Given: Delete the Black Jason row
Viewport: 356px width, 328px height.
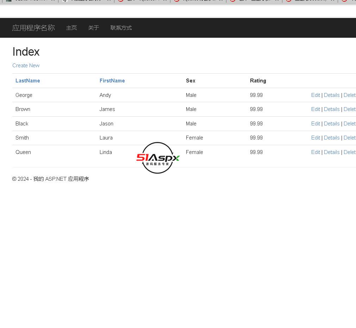Looking at the screenshot, I should click(350, 124).
